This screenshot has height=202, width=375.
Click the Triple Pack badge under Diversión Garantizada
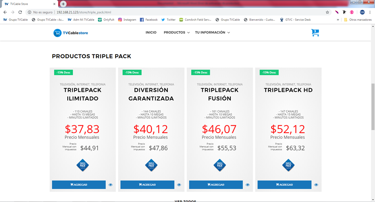pyautogui.click(x=151, y=165)
